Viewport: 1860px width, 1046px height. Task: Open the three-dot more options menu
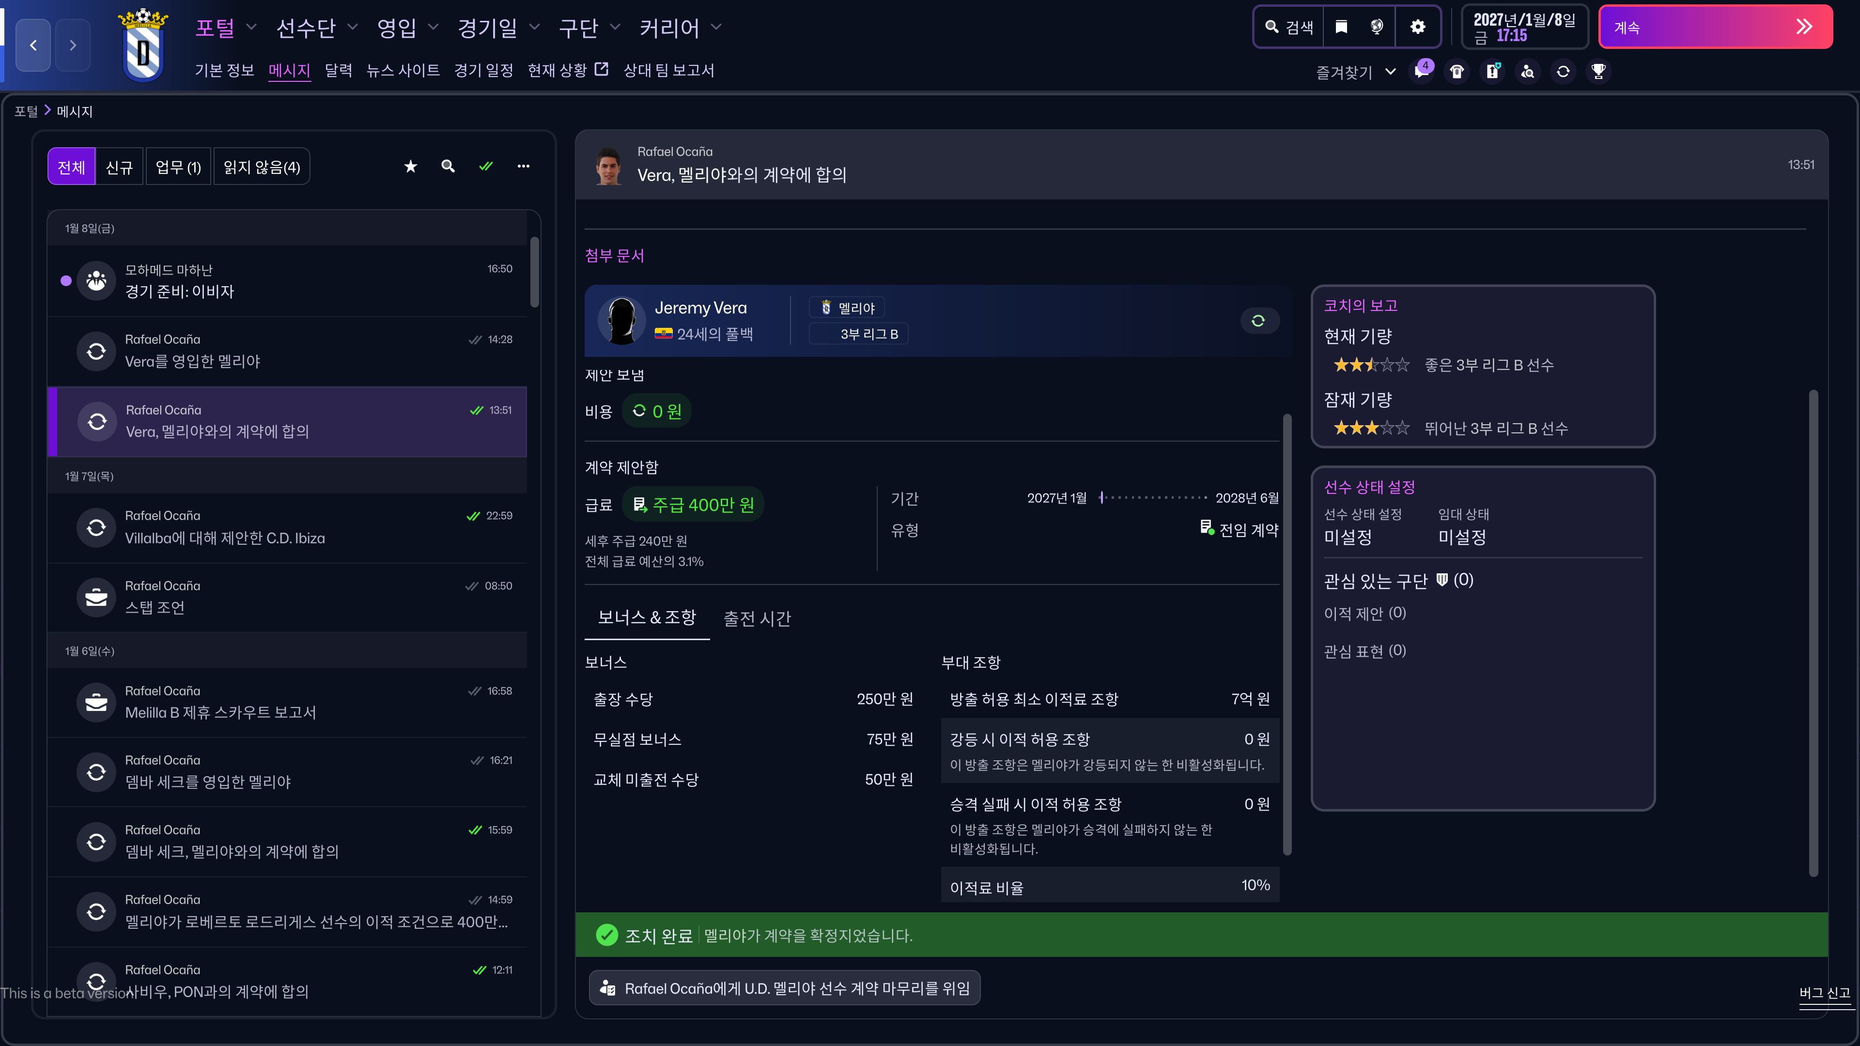click(x=524, y=167)
